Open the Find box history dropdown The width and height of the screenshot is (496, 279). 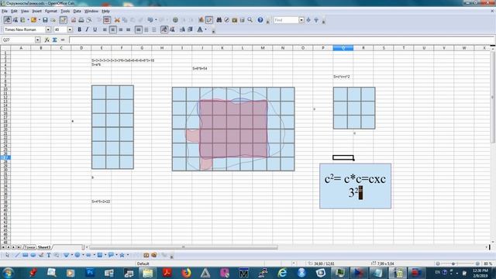tap(301, 20)
